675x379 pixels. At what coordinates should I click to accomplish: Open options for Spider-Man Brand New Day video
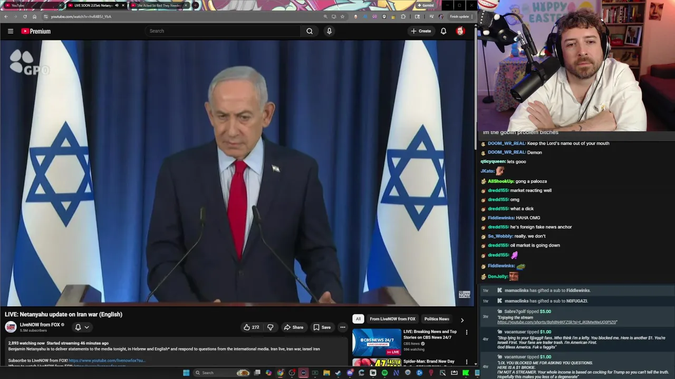[467, 362]
